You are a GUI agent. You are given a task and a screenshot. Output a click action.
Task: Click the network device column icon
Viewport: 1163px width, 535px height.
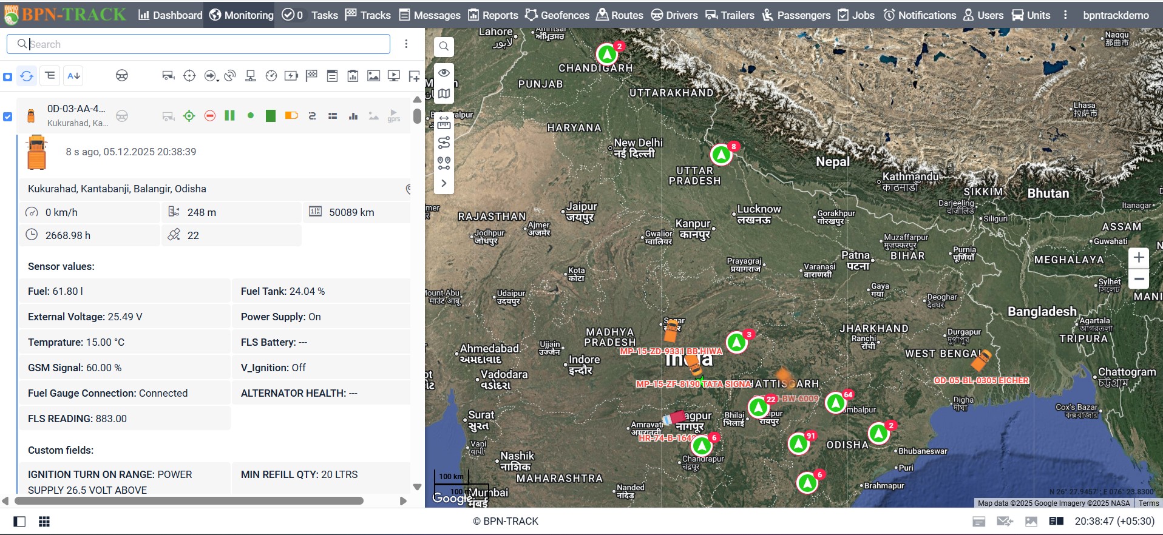coord(250,76)
